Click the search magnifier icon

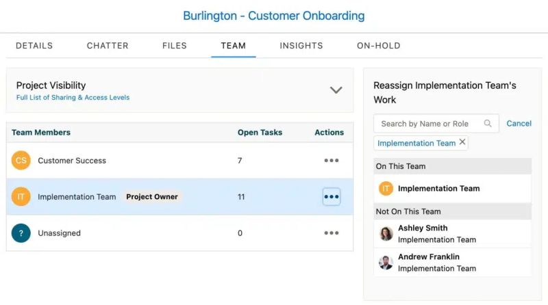tap(488, 123)
